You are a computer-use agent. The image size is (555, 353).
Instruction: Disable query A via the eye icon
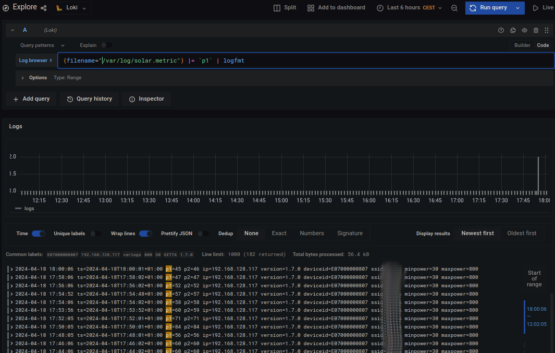[524, 30]
